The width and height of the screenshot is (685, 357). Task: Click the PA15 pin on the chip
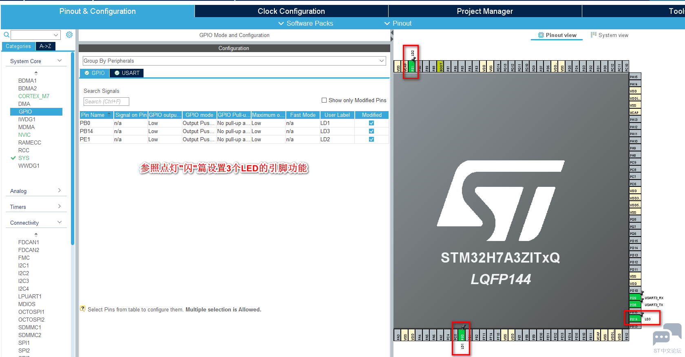(x=635, y=77)
